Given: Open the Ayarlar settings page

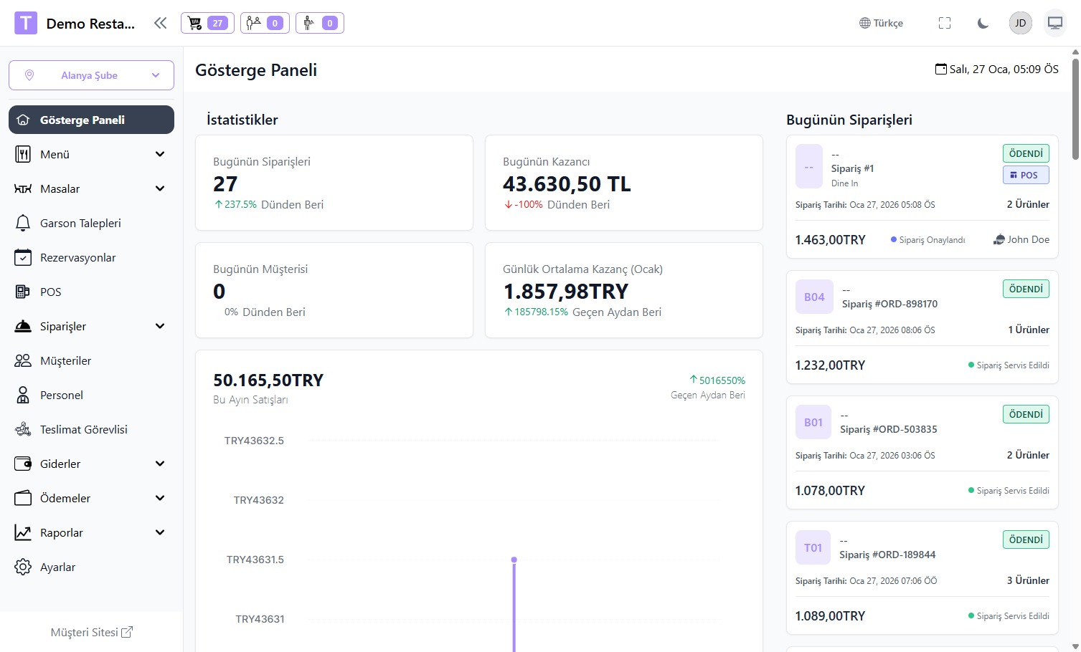Looking at the screenshot, I should (x=57, y=567).
